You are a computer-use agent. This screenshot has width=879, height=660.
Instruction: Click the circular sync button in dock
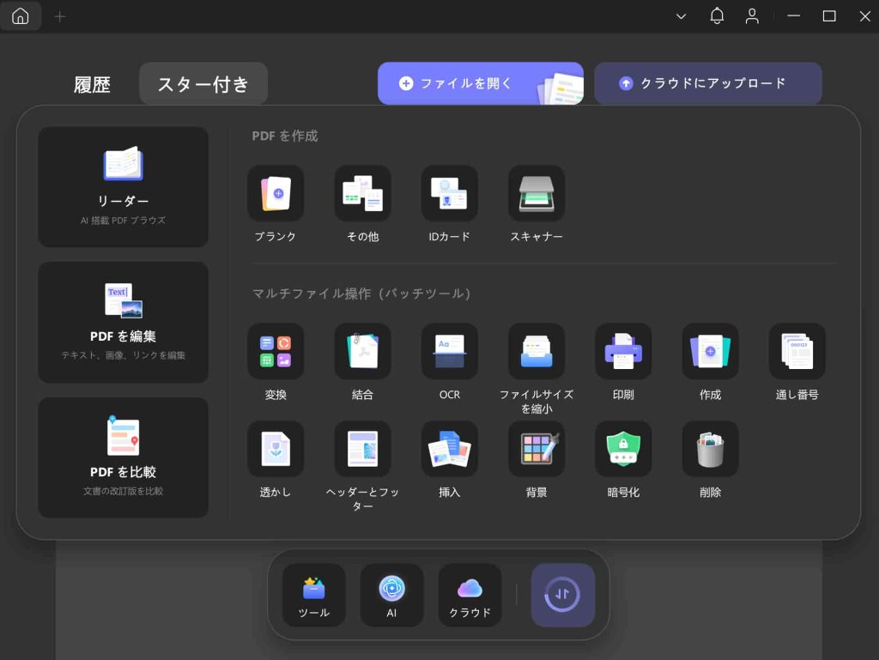[563, 595]
